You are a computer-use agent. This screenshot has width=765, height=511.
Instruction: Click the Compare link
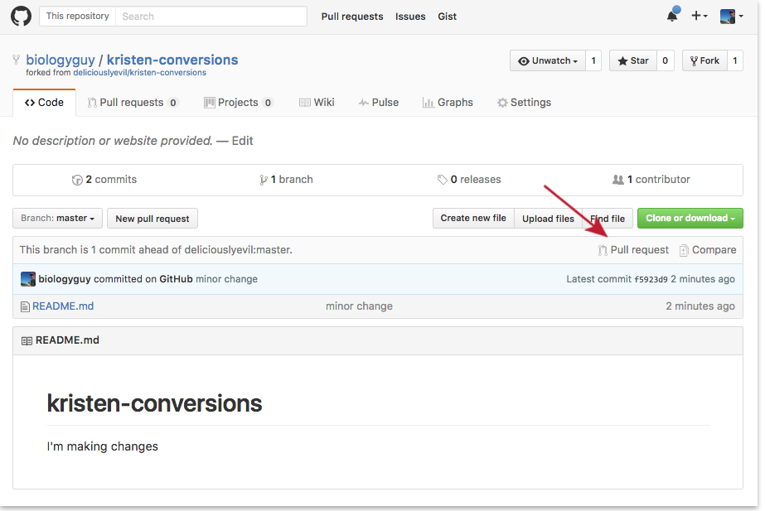tap(708, 249)
